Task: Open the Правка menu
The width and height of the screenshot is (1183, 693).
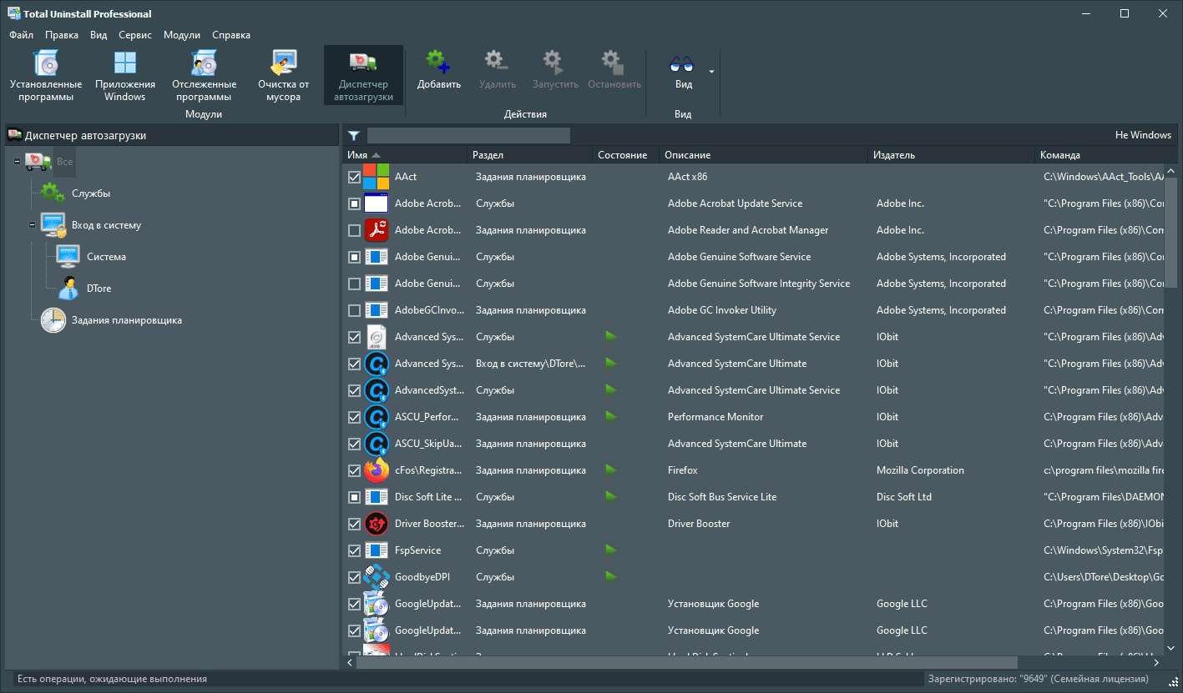Action: (x=62, y=35)
